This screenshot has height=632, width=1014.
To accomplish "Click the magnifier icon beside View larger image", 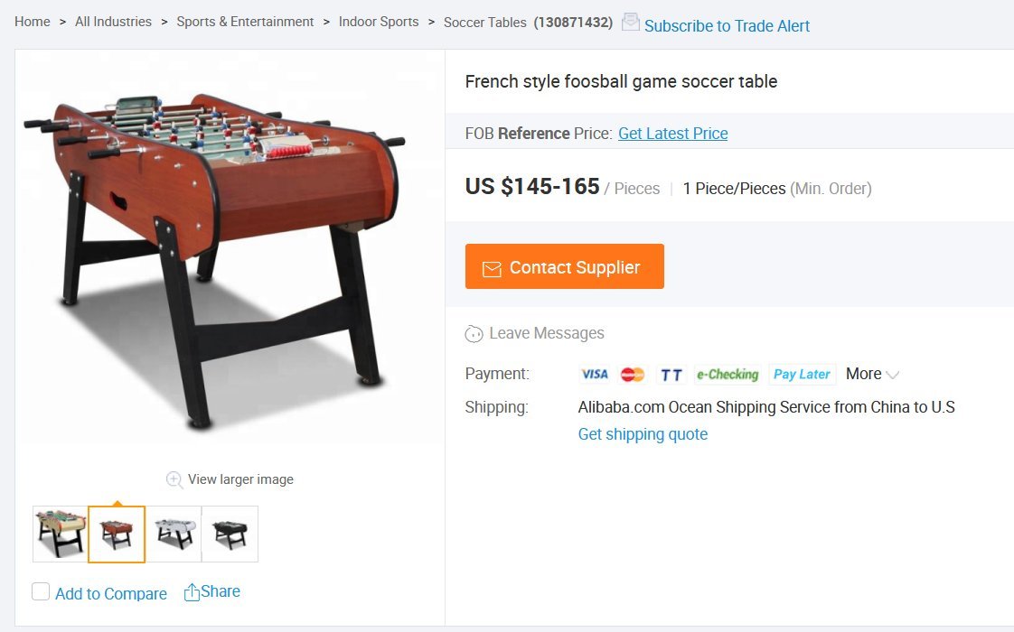I will [174, 479].
